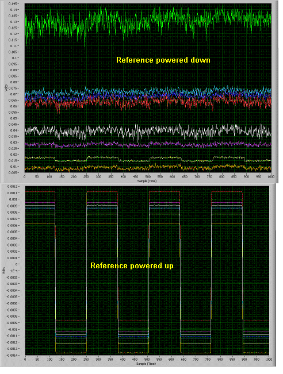Click the orange trace near 0.01 volts

(x=148, y=168)
